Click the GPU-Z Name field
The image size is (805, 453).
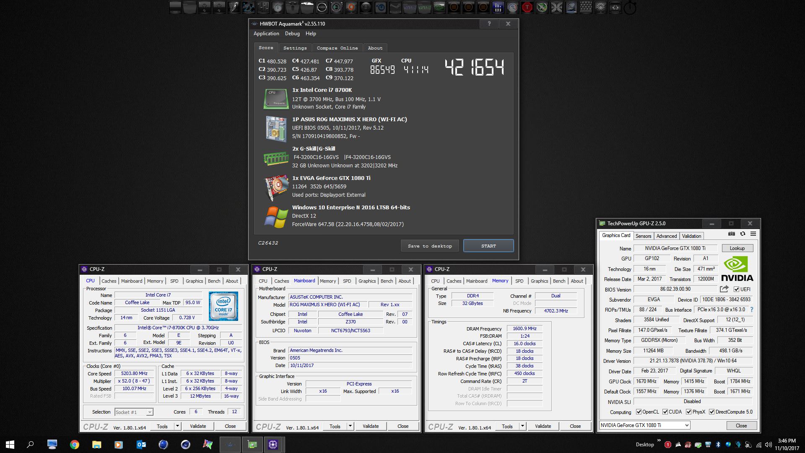pyautogui.click(x=675, y=248)
